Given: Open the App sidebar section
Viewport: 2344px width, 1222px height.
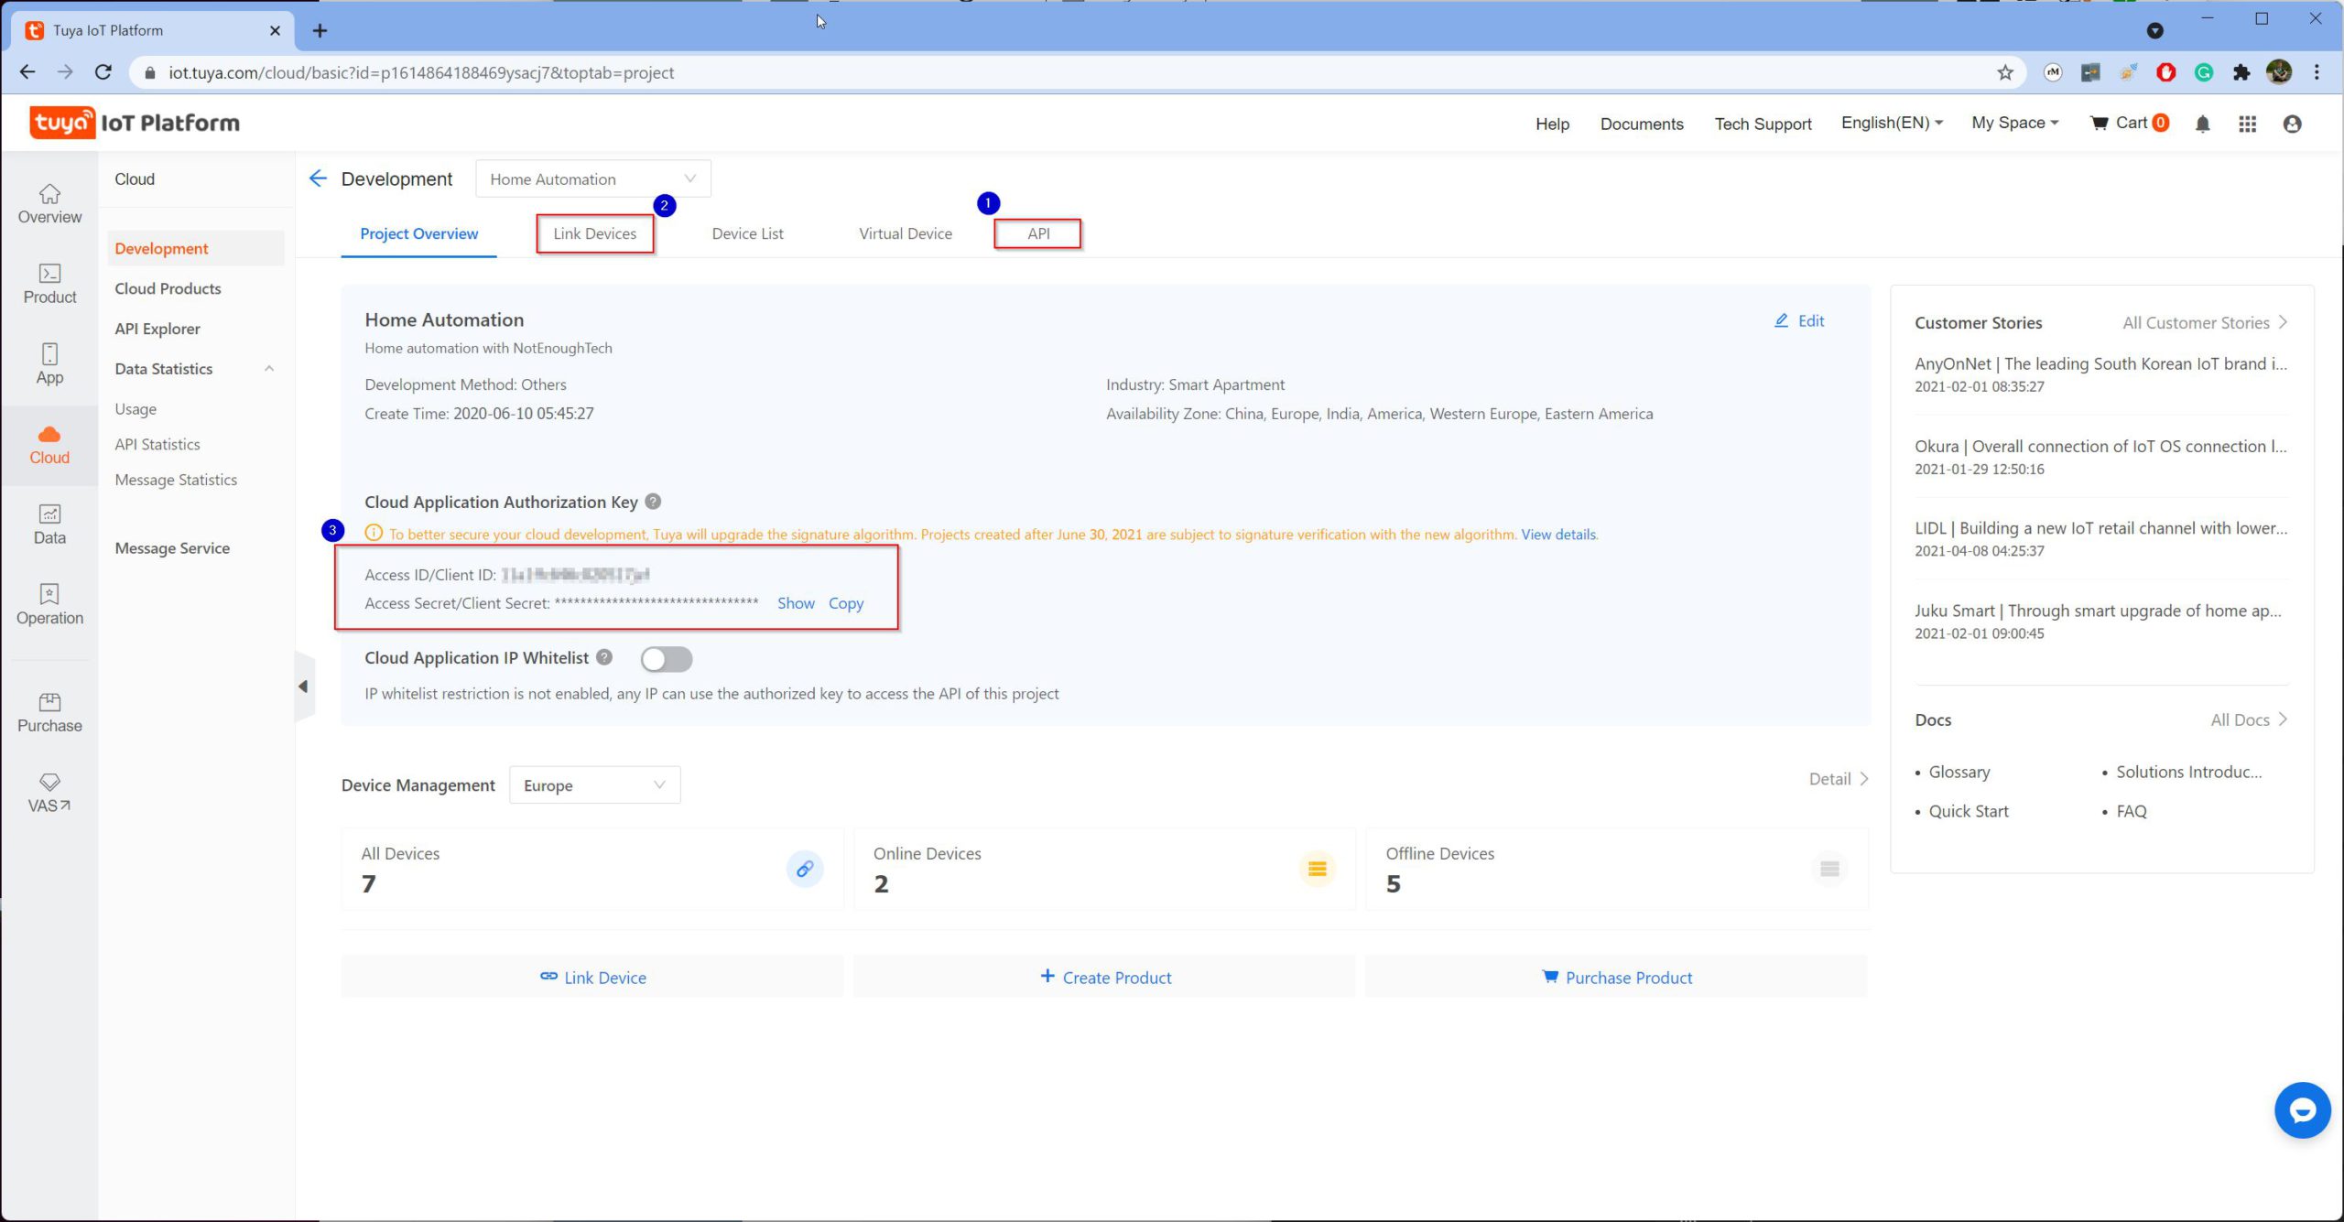Looking at the screenshot, I should (49, 364).
